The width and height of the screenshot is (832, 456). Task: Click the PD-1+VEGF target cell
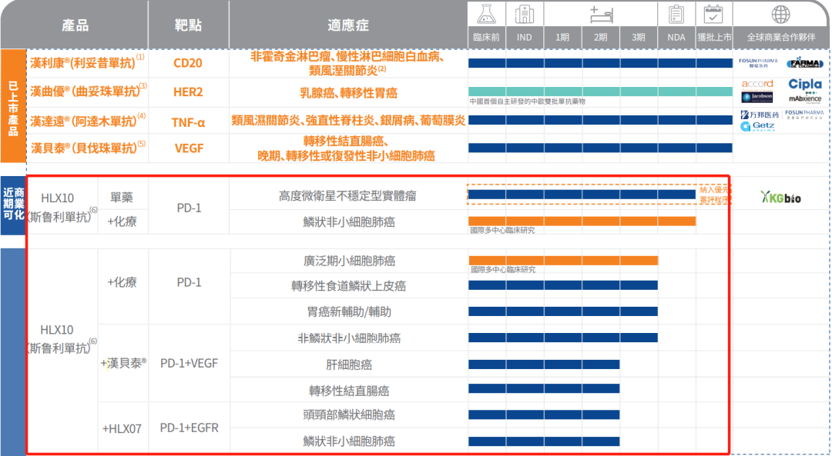point(189,363)
